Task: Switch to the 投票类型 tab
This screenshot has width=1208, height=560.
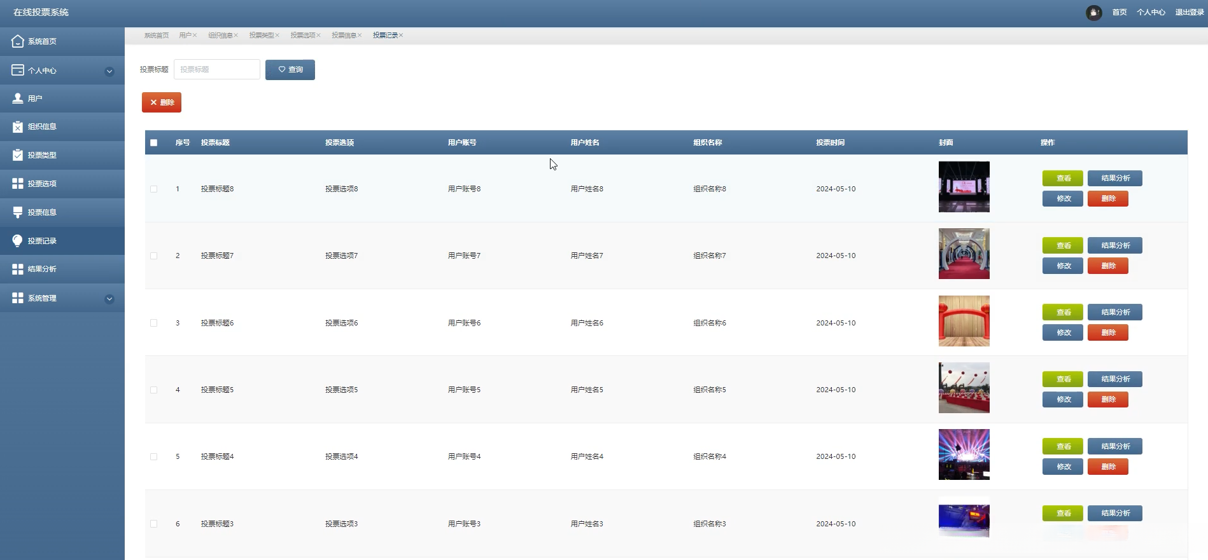Action: [x=262, y=36]
